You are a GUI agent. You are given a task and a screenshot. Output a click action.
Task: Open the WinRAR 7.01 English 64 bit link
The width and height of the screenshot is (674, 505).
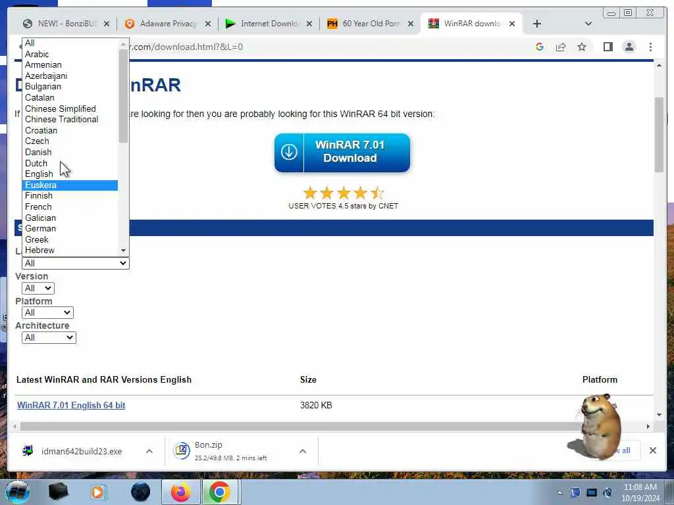coord(71,405)
